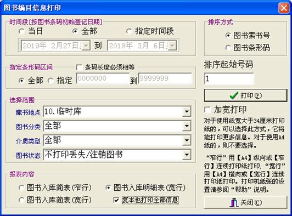The height and width of the screenshot is (216, 292).
Task: Click the 排序起始号码 input field
Action: point(229,79)
